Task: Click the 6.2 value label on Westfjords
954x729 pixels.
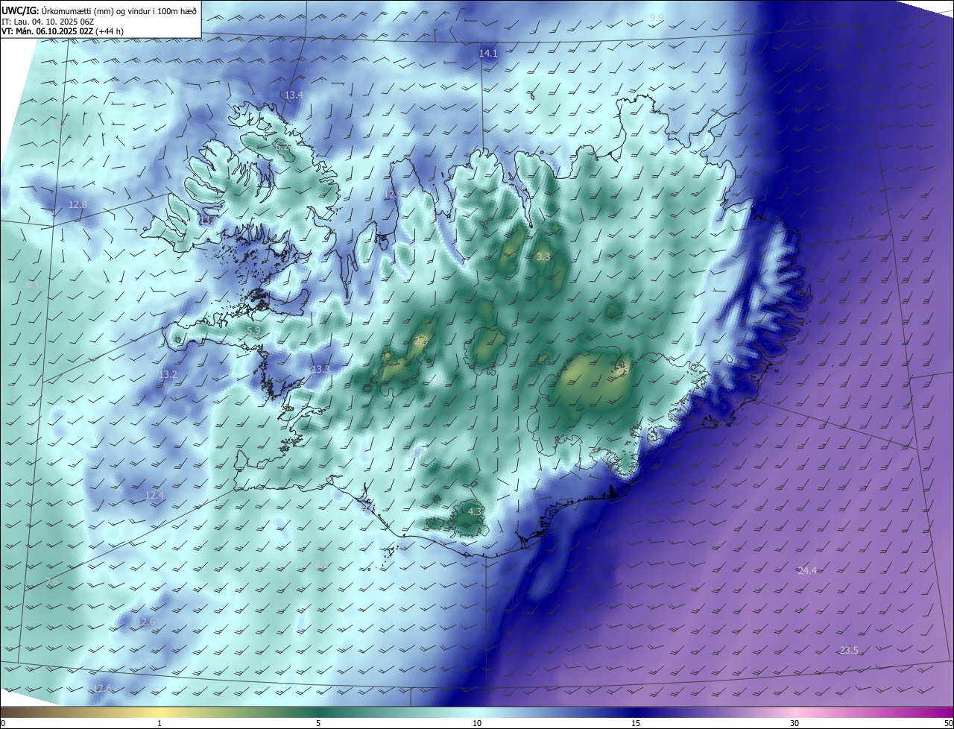Action: (x=282, y=148)
